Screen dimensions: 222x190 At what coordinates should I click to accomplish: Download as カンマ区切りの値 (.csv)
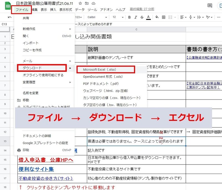click(x=111, y=98)
